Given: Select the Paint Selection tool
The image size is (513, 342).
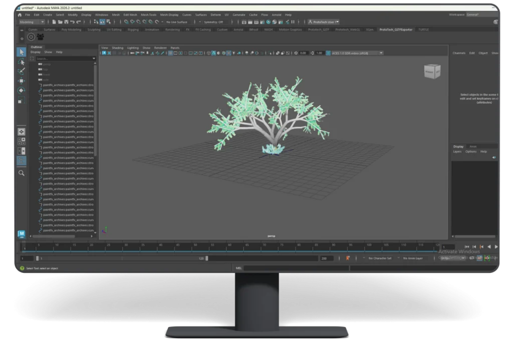Looking at the screenshot, I should 21,71.
